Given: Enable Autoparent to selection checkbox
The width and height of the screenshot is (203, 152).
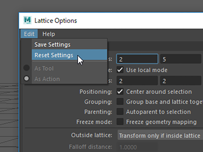Looking at the screenshot, I should point(120,112).
